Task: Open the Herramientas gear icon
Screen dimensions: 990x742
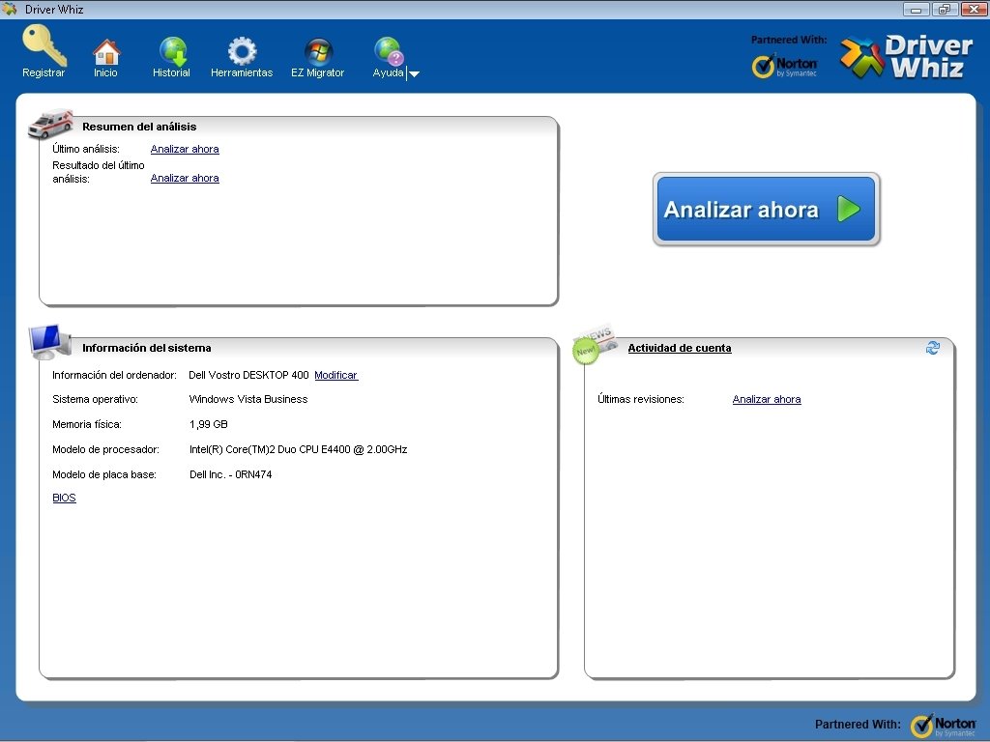Action: (x=242, y=51)
